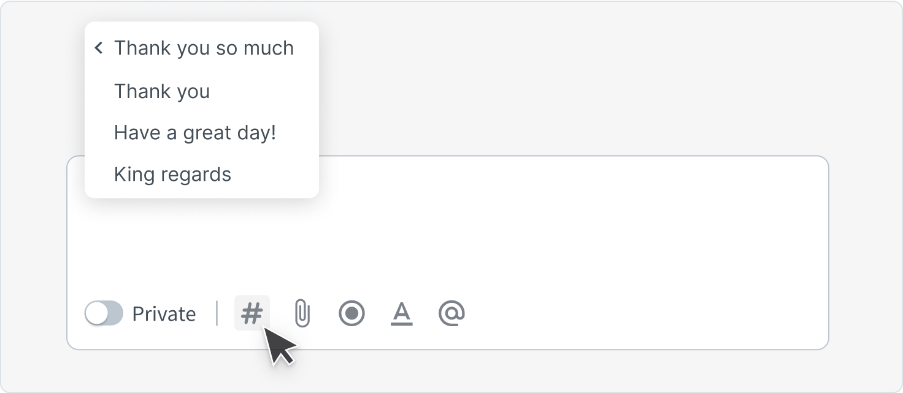This screenshot has width=903, height=393.
Task: Enable private mode for this message
Action: pyautogui.click(x=104, y=313)
